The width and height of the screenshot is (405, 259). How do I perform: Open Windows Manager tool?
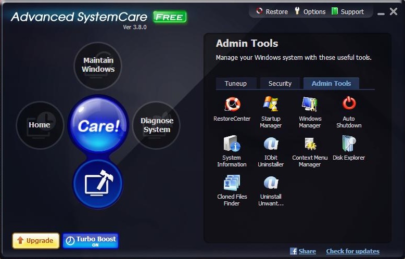(310, 106)
